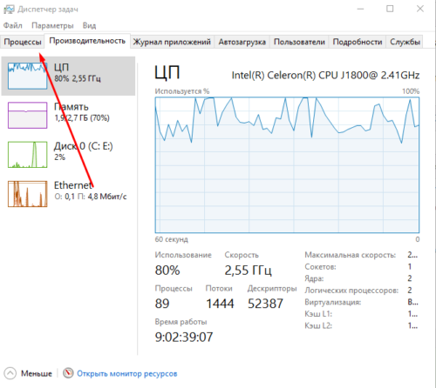
Task: Click the Task Manager title bar icon
Action: 9,10
